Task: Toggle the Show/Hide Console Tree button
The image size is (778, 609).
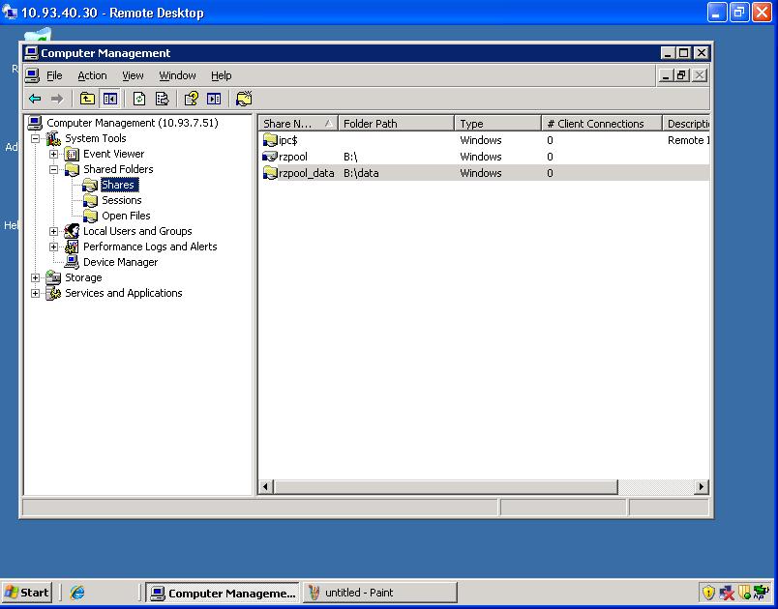Action: tap(109, 99)
